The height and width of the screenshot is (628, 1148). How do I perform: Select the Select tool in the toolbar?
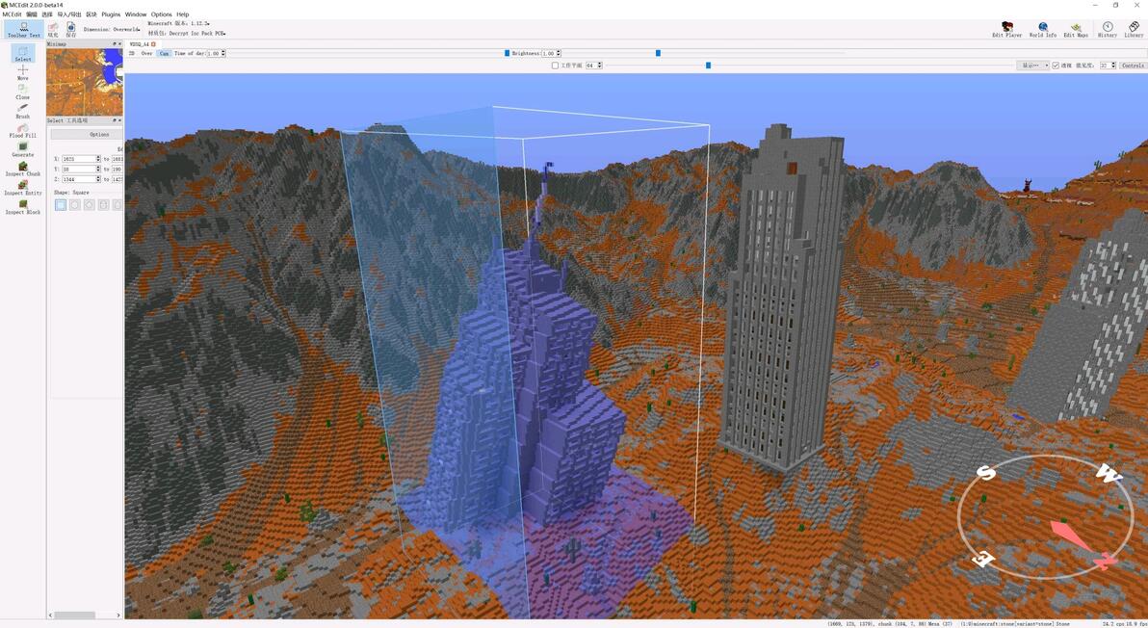coord(23,53)
